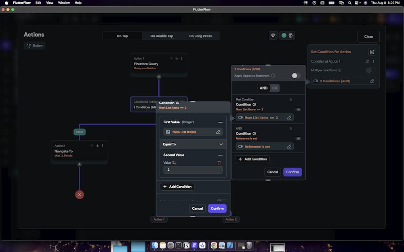404x252 pixels.
Task: Open Finder from the Dock
Action: point(155,246)
